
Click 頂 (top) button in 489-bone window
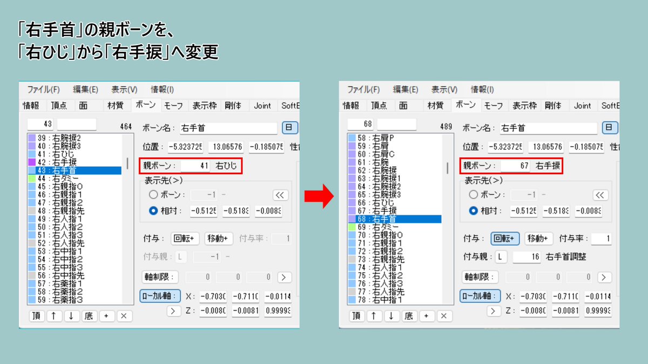356,316
